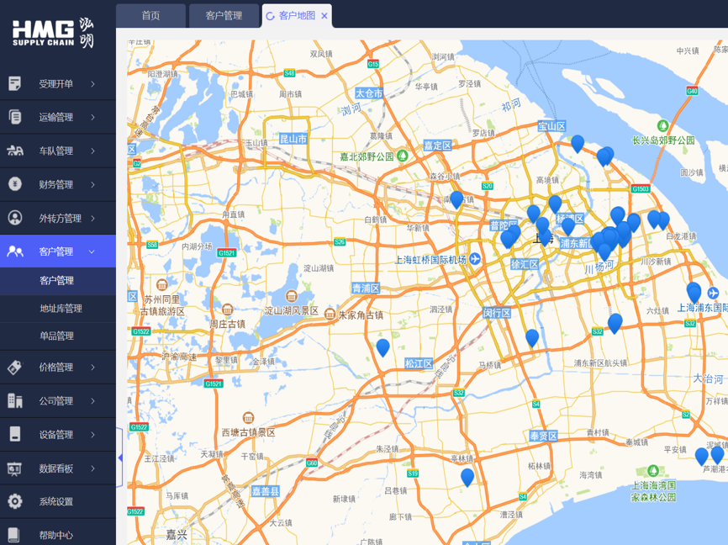Click the customer pin southeast of 闵行区

click(532, 338)
